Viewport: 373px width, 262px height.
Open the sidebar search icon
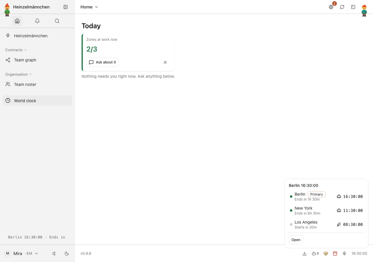57,21
